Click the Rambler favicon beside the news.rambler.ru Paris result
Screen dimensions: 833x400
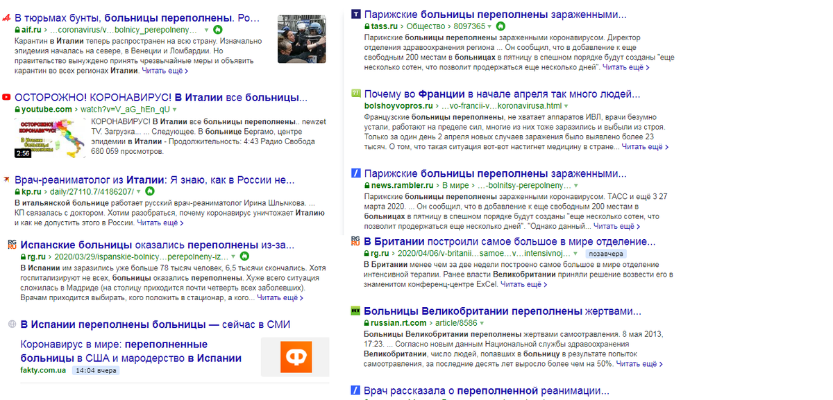[356, 173]
